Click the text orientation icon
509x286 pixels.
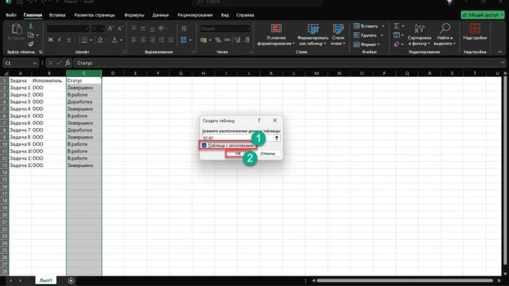pos(162,28)
